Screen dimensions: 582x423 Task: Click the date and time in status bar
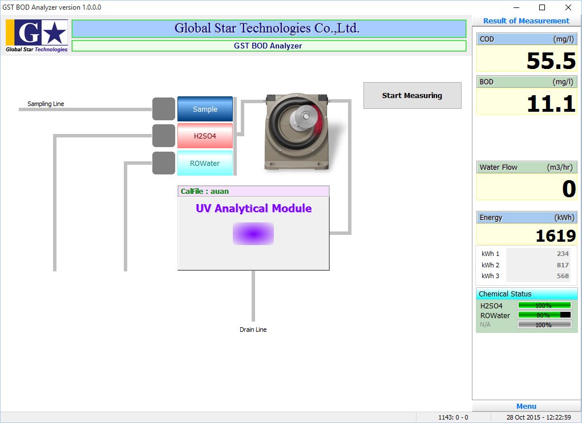click(539, 417)
